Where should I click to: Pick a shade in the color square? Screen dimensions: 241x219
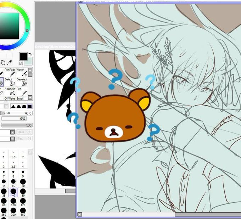tap(9, 26)
